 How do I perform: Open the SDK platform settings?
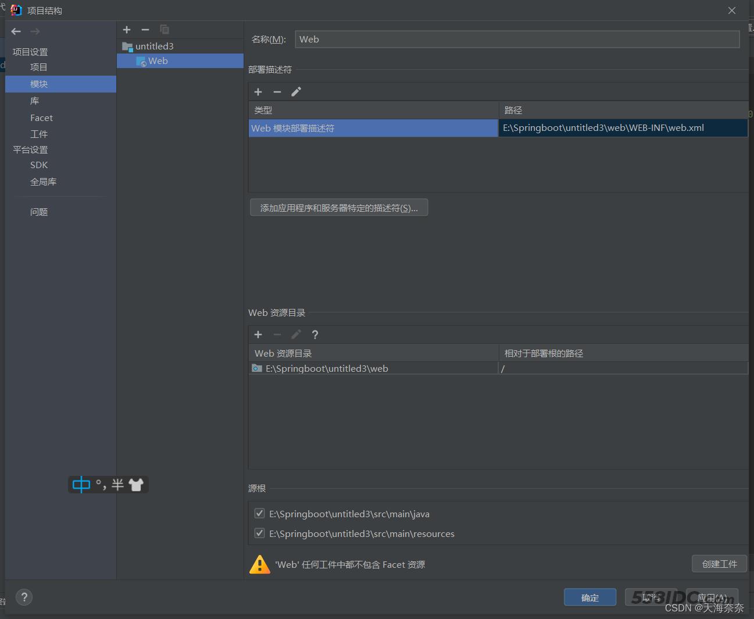click(39, 165)
